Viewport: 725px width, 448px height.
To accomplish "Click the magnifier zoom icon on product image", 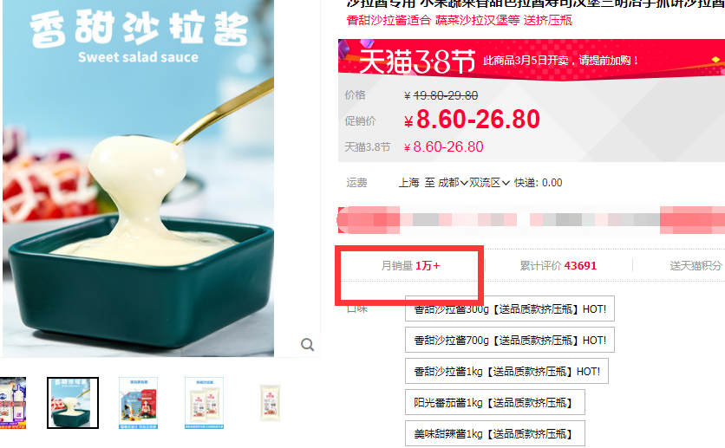I will coord(308,345).
